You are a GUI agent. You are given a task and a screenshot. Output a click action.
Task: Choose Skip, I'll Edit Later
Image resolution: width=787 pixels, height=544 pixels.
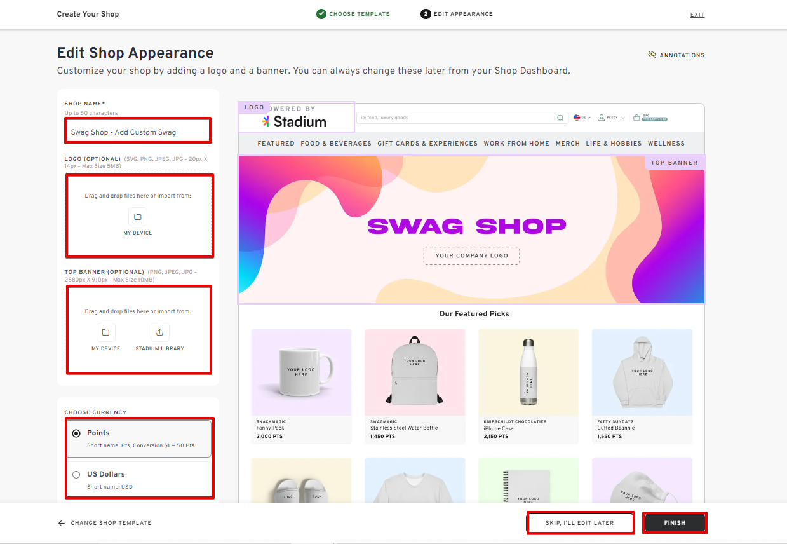click(x=580, y=522)
